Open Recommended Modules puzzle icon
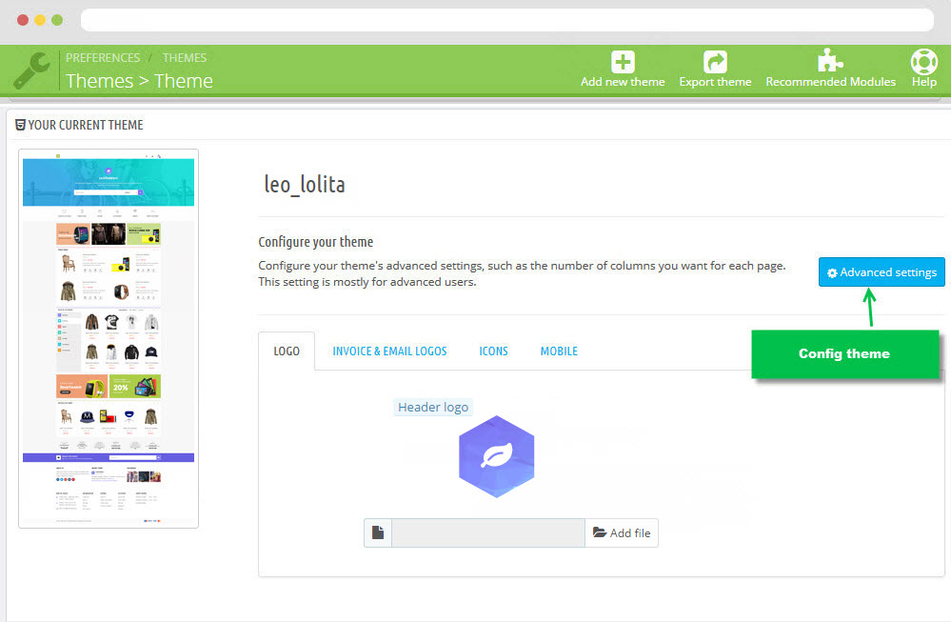Image resolution: width=951 pixels, height=622 pixels. pos(830,61)
